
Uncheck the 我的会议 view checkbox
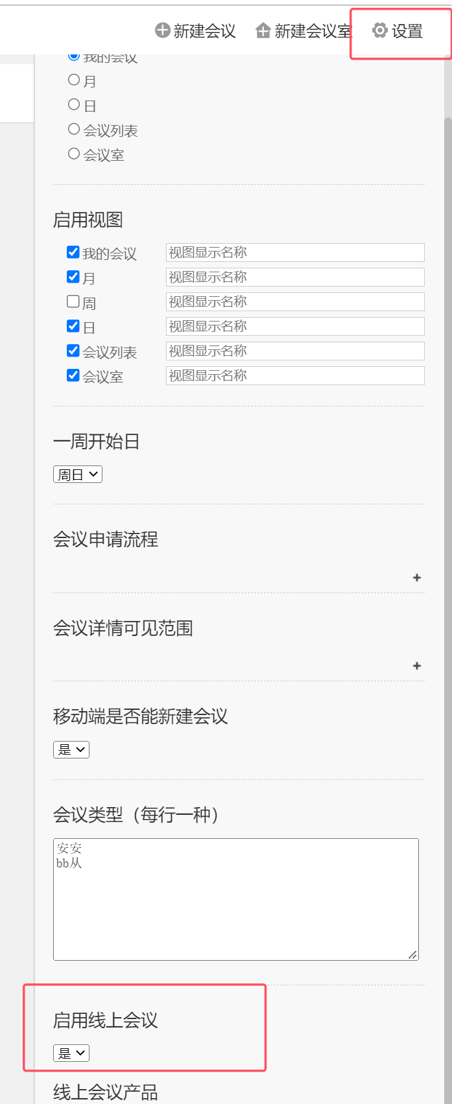click(73, 252)
